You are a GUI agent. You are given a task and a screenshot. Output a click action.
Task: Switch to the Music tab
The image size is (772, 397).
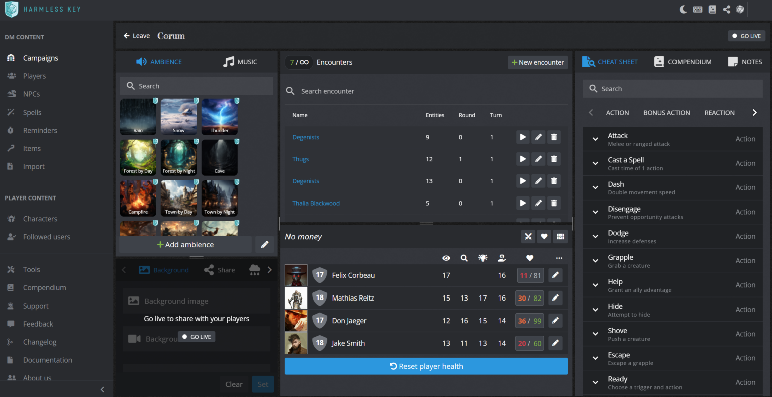240,62
